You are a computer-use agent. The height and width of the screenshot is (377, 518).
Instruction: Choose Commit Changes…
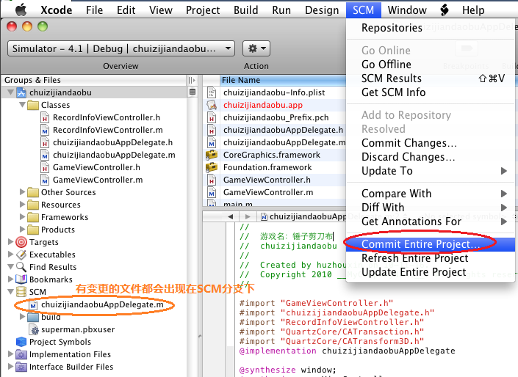pos(430,143)
